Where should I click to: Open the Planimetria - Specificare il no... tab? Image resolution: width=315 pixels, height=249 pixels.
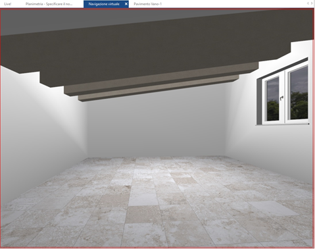[49, 4]
